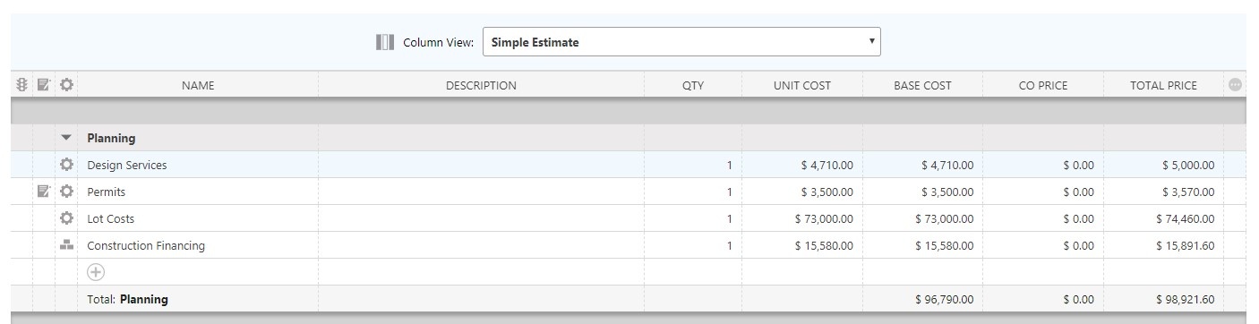1259x324 pixels.
Task: Click the gear icon next to Lot Costs
Action: 66,218
